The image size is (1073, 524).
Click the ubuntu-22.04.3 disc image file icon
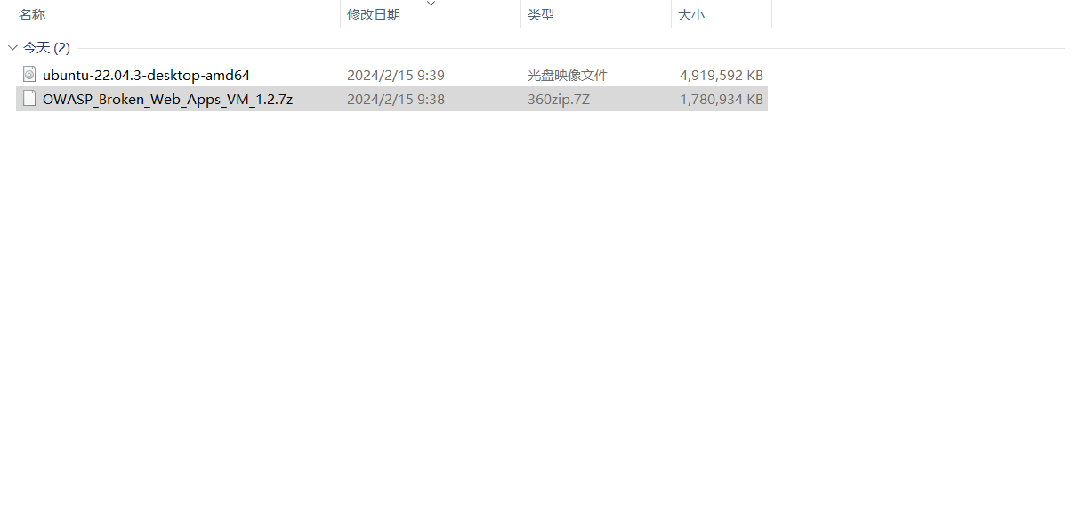29,75
